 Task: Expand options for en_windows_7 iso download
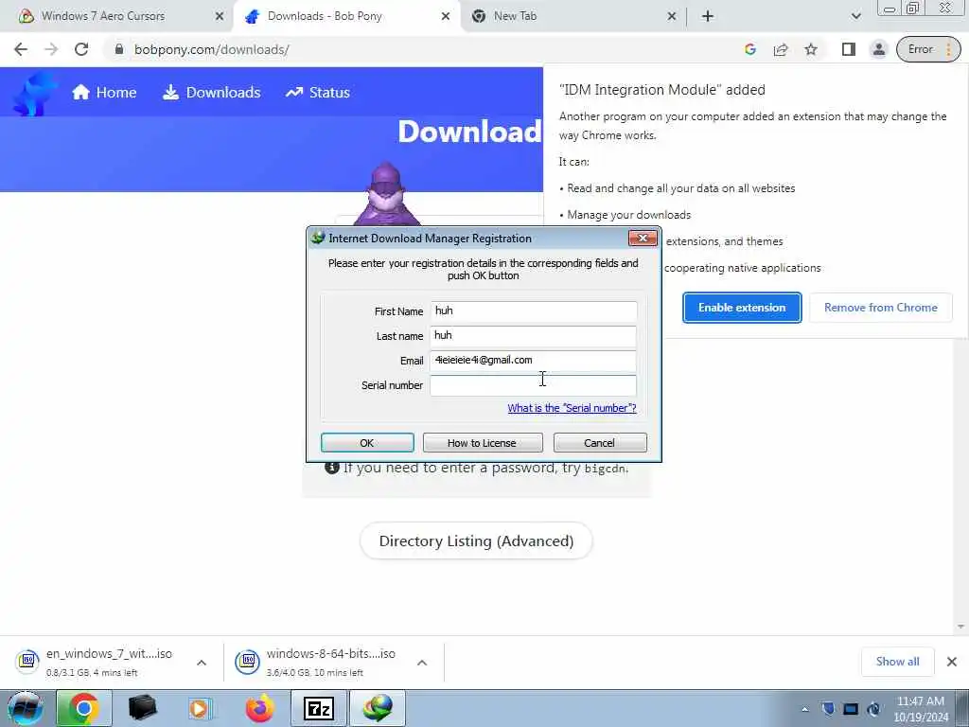pyautogui.click(x=202, y=663)
